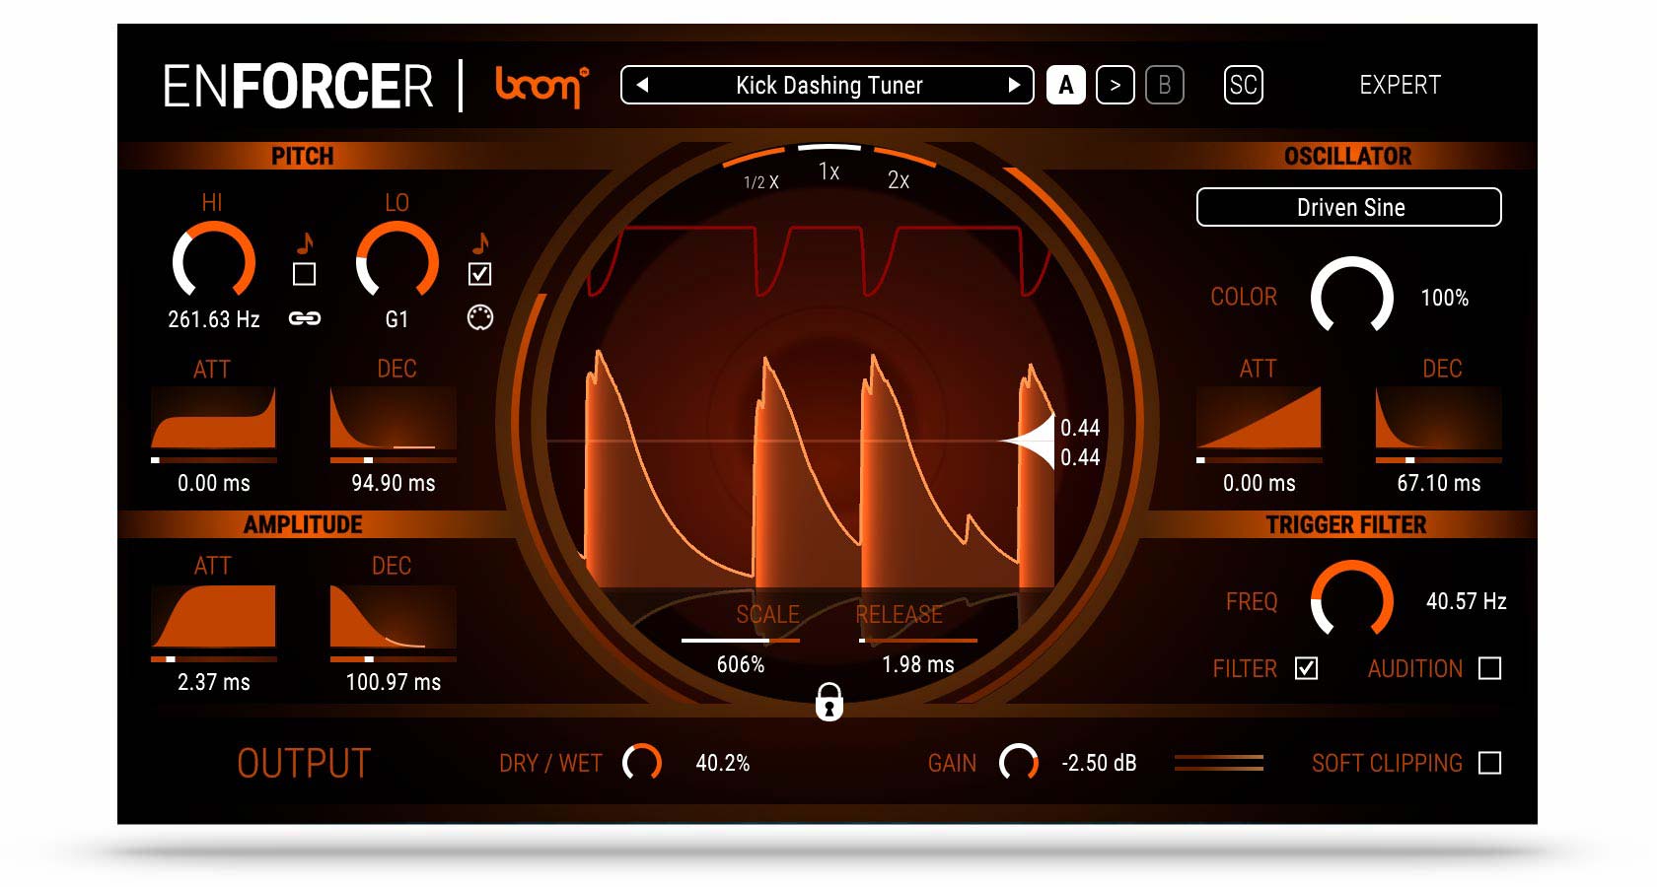Select the 1/2 X pitch multiplier tab
The image size is (1657, 887).
pyautogui.click(x=760, y=181)
